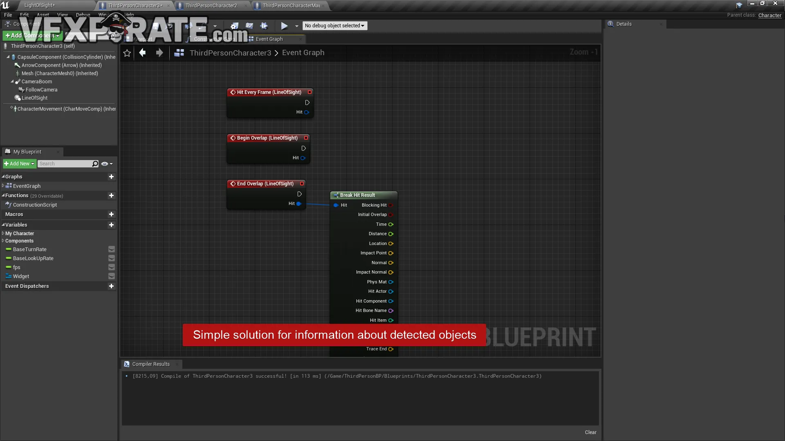785x441 pixels.
Task: Click the Hit Actor output pin
Action: [391, 292]
